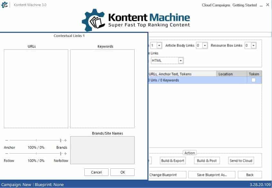272x188 pixels.
Task: Open the Getting Started link
Action: coord(245,5)
